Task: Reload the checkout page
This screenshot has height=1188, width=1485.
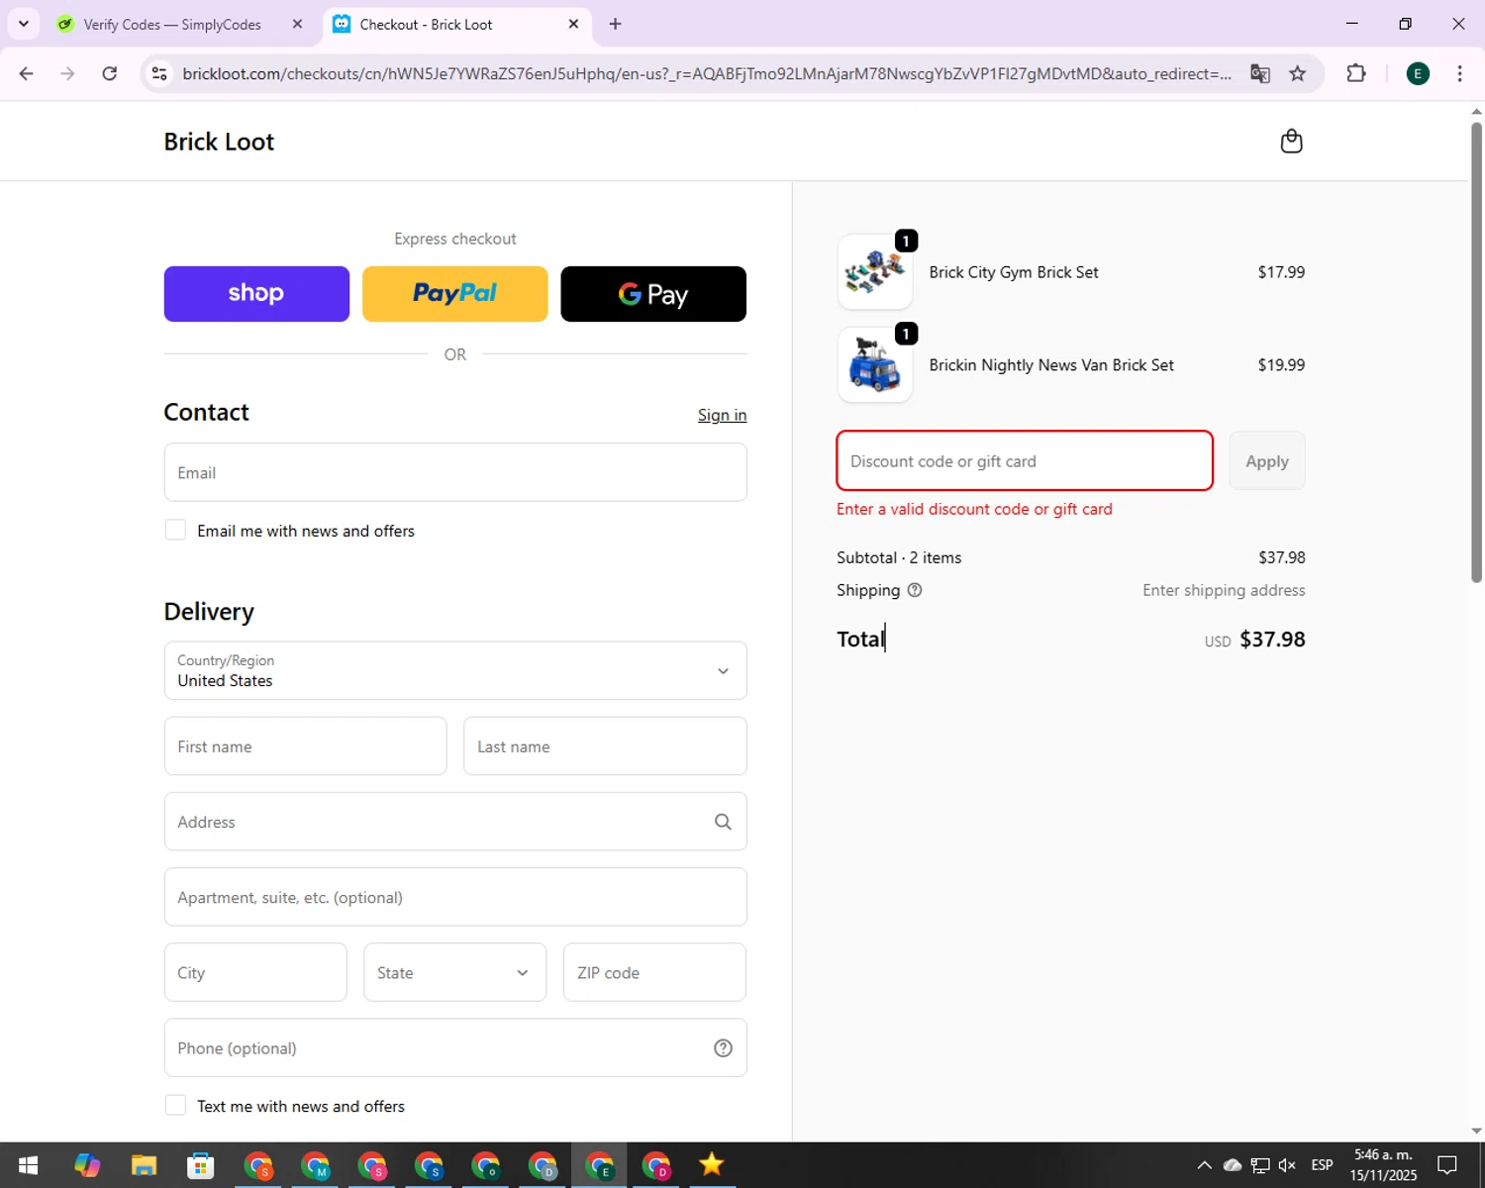Action: tap(110, 73)
